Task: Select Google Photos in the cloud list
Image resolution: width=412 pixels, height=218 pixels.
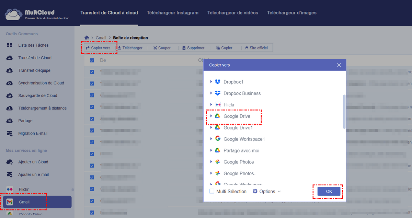Action: pos(238,162)
